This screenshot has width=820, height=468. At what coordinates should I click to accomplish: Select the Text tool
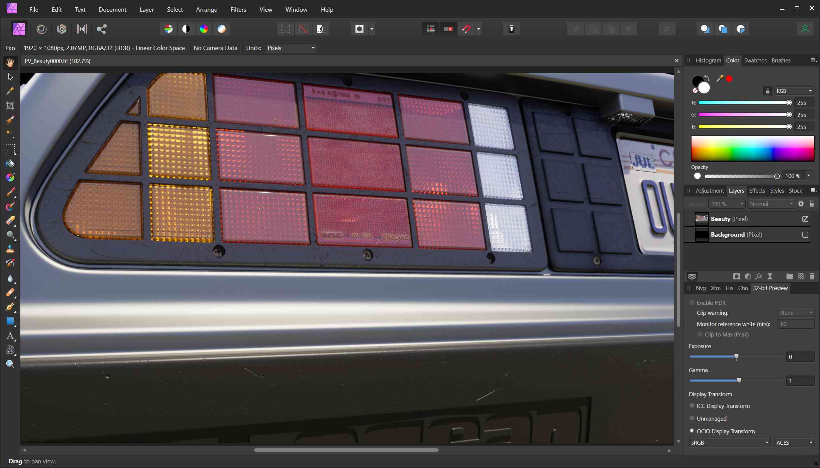(10, 336)
